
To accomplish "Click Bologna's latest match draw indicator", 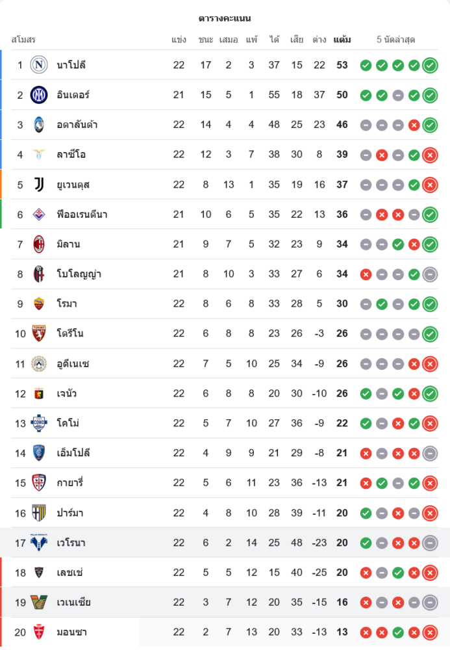I will click(x=430, y=274).
